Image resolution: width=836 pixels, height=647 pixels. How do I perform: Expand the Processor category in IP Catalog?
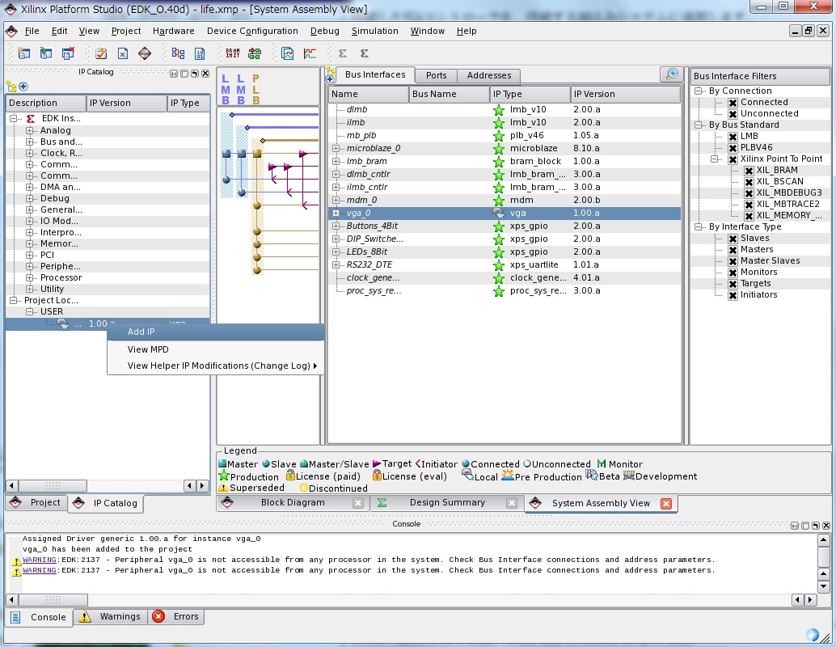[x=30, y=278]
